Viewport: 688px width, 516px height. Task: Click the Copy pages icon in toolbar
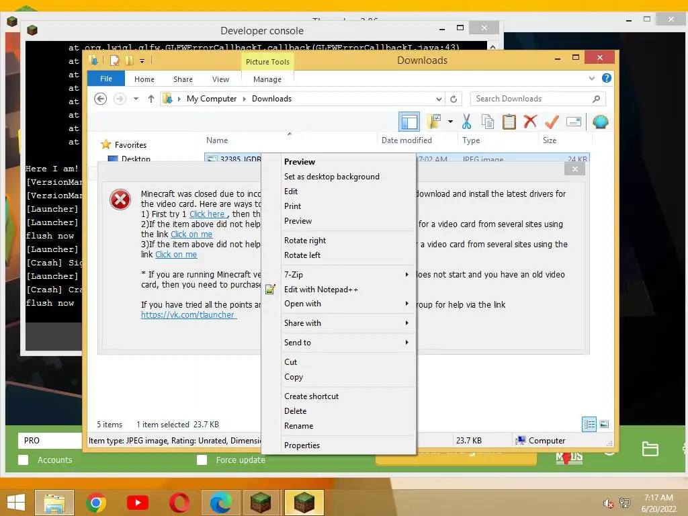[488, 122]
